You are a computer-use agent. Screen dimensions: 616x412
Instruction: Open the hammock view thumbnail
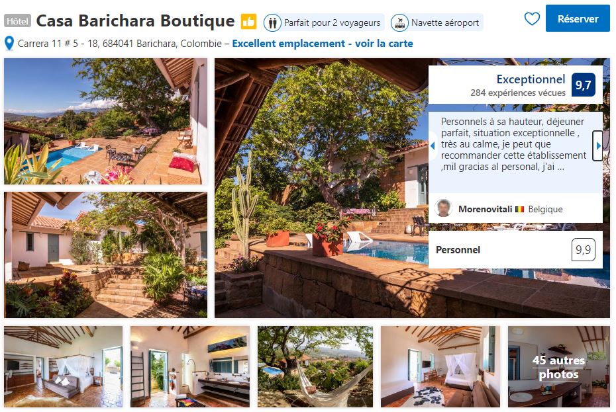click(x=315, y=366)
